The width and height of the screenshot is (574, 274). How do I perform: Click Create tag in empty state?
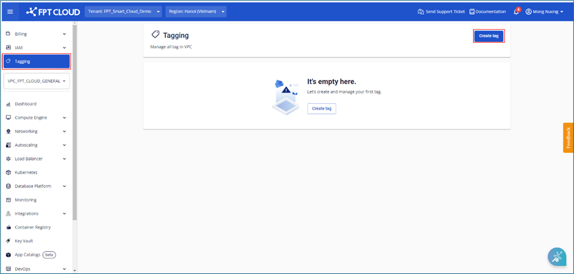tap(321, 109)
